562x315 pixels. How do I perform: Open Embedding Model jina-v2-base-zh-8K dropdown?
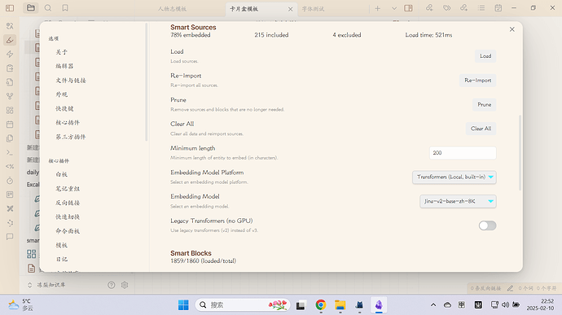pos(458,201)
